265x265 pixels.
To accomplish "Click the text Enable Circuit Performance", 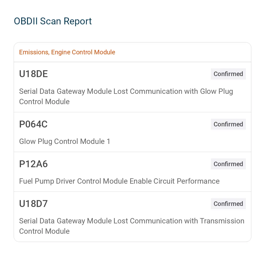I will [175, 181].
